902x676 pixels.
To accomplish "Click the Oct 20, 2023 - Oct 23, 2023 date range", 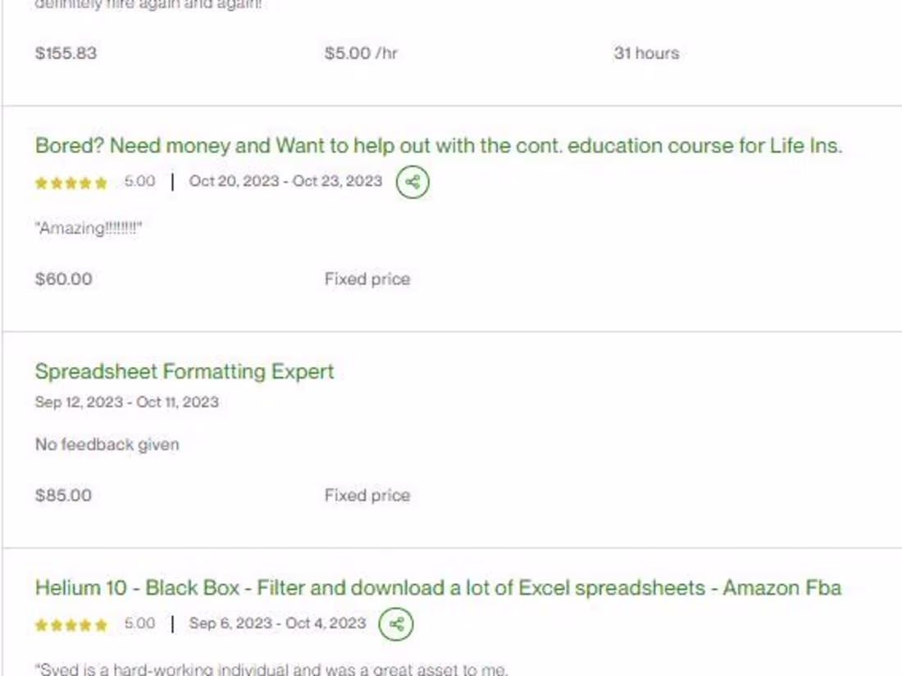I will (x=285, y=181).
